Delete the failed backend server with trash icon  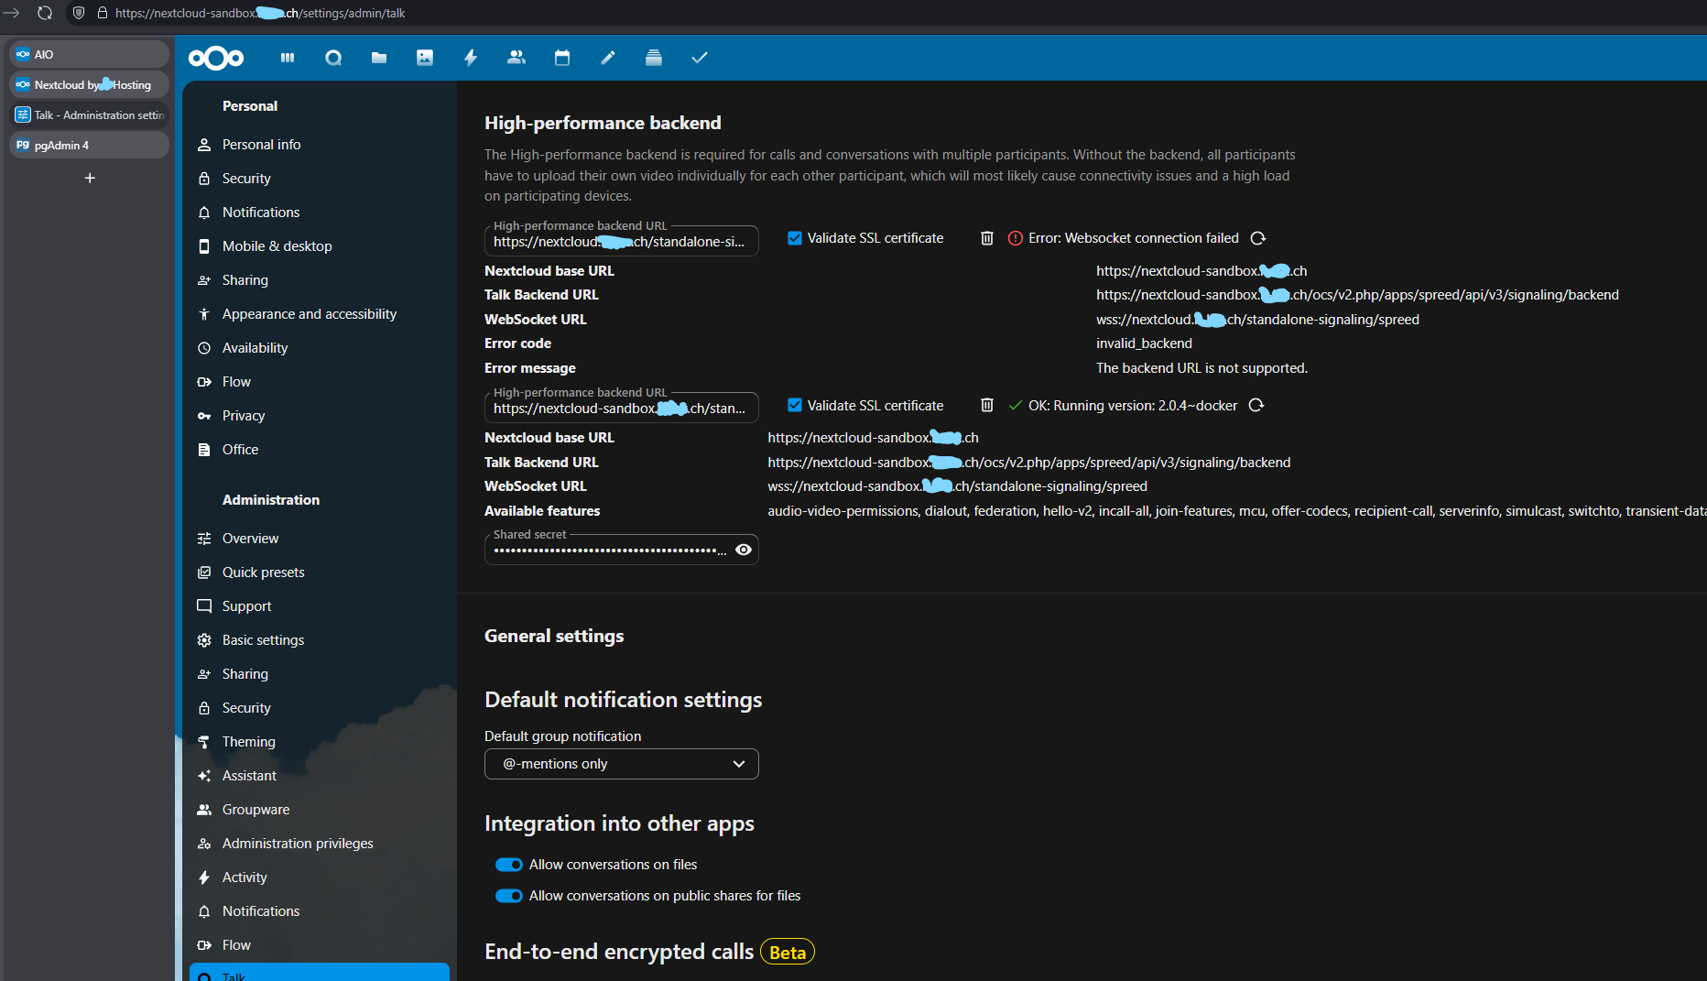click(987, 238)
